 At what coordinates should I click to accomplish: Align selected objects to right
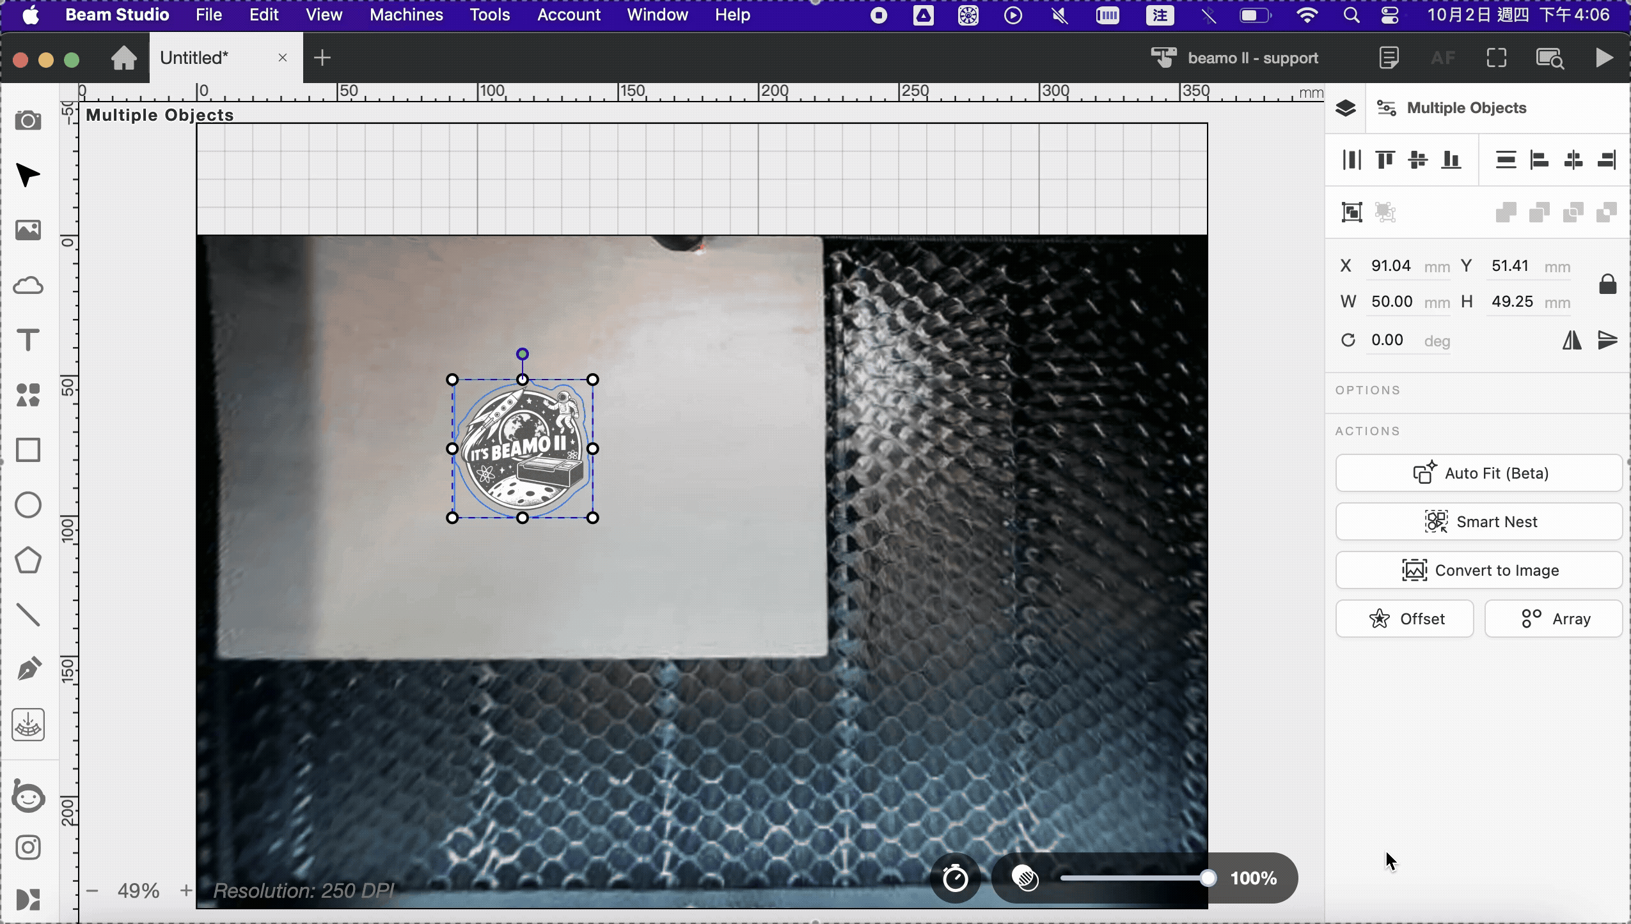(1606, 160)
